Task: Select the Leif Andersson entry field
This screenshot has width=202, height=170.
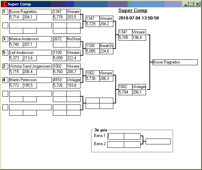Action: (30, 53)
